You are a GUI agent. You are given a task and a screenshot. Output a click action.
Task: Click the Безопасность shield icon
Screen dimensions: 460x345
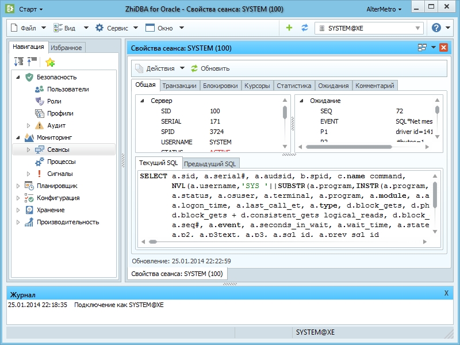29,77
